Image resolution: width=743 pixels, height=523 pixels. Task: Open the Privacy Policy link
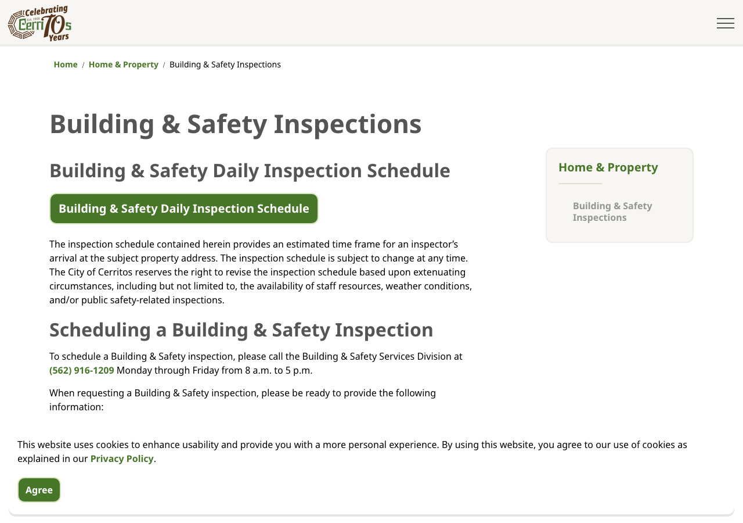(x=122, y=458)
